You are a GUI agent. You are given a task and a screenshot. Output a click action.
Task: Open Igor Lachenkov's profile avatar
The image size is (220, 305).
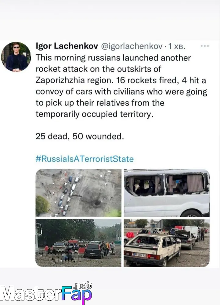pyautogui.click(x=16, y=57)
